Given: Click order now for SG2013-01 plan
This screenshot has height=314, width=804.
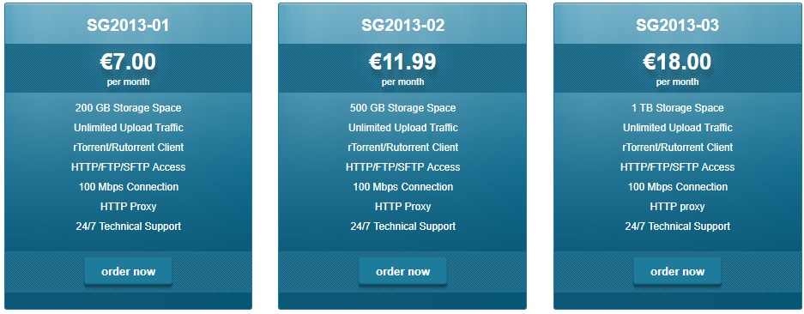Looking at the screenshot, I should 128,271.
